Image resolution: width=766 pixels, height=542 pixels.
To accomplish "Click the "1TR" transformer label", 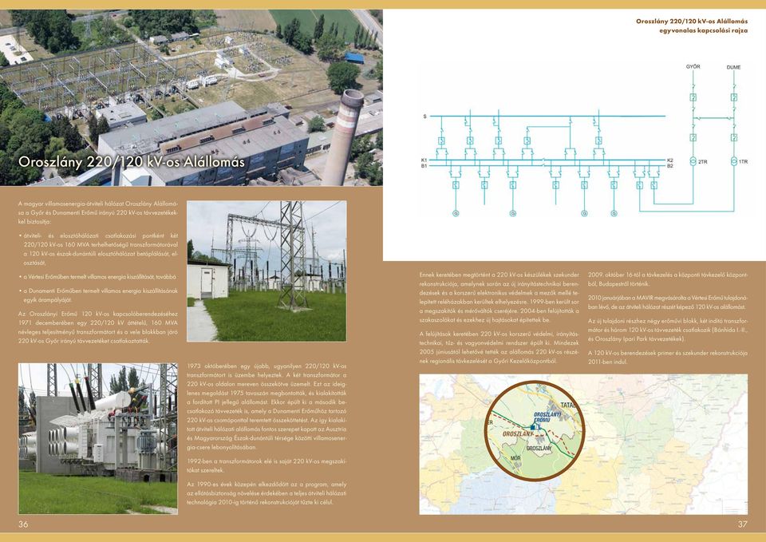I will [743, 162].
